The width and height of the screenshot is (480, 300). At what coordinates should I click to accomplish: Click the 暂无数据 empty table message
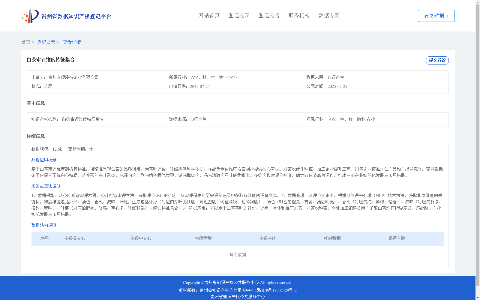click(x=238, y=255)
